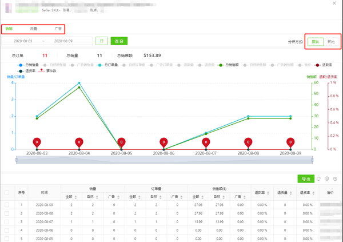Switch to the 广告 tab
Viewport: 343px width, 242px height.
(58, 29)
